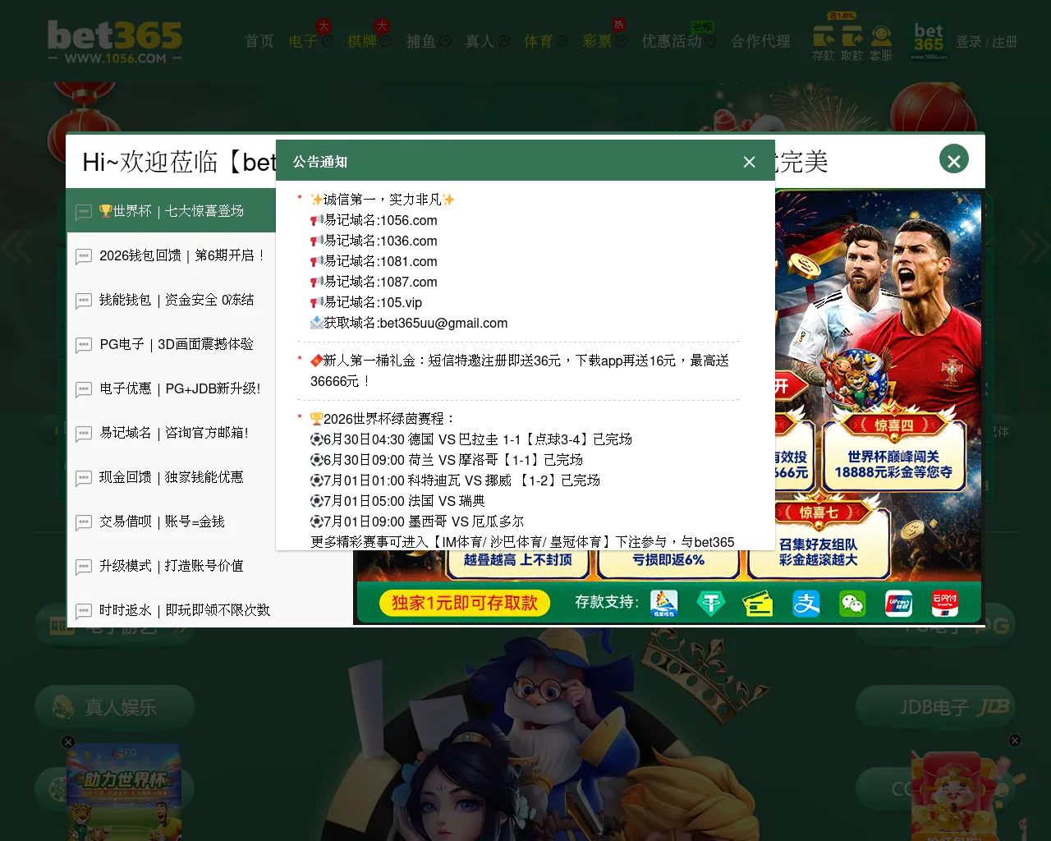The image size is (1051, 841).
Task: Expand the 捕鱼 menu dropdown arrow
Action: click(x=445, y=41)
